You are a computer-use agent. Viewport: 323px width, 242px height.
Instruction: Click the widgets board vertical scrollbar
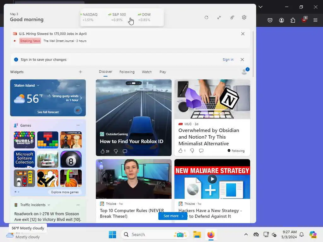(253, 54)
